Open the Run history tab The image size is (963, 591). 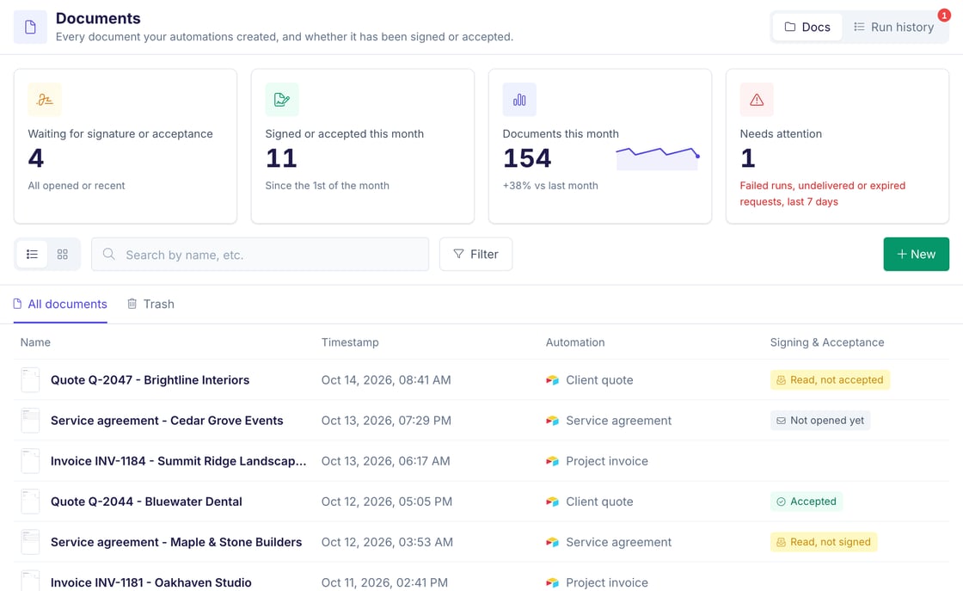pyautogui.click(x=893, y=27)
